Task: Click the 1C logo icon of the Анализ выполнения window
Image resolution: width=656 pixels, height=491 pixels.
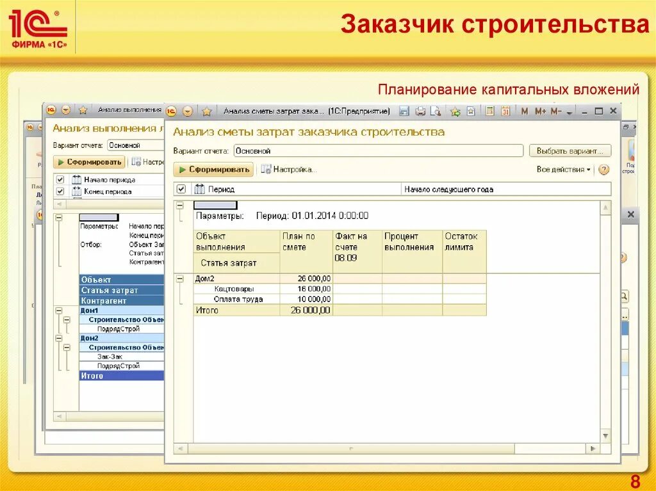Action: tap(51, 110)
